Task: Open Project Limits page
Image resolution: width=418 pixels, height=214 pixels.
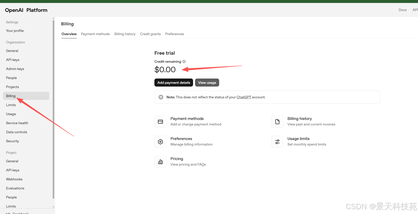Action: 26,206
